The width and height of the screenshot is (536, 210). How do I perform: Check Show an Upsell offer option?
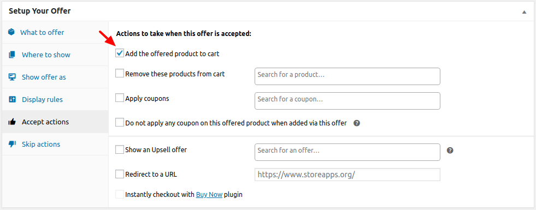point(119,149)
